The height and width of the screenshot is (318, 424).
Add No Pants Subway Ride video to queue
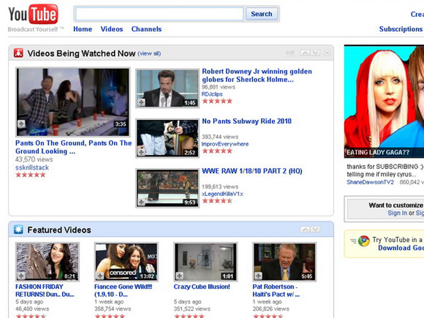click(x=141, y=152)
